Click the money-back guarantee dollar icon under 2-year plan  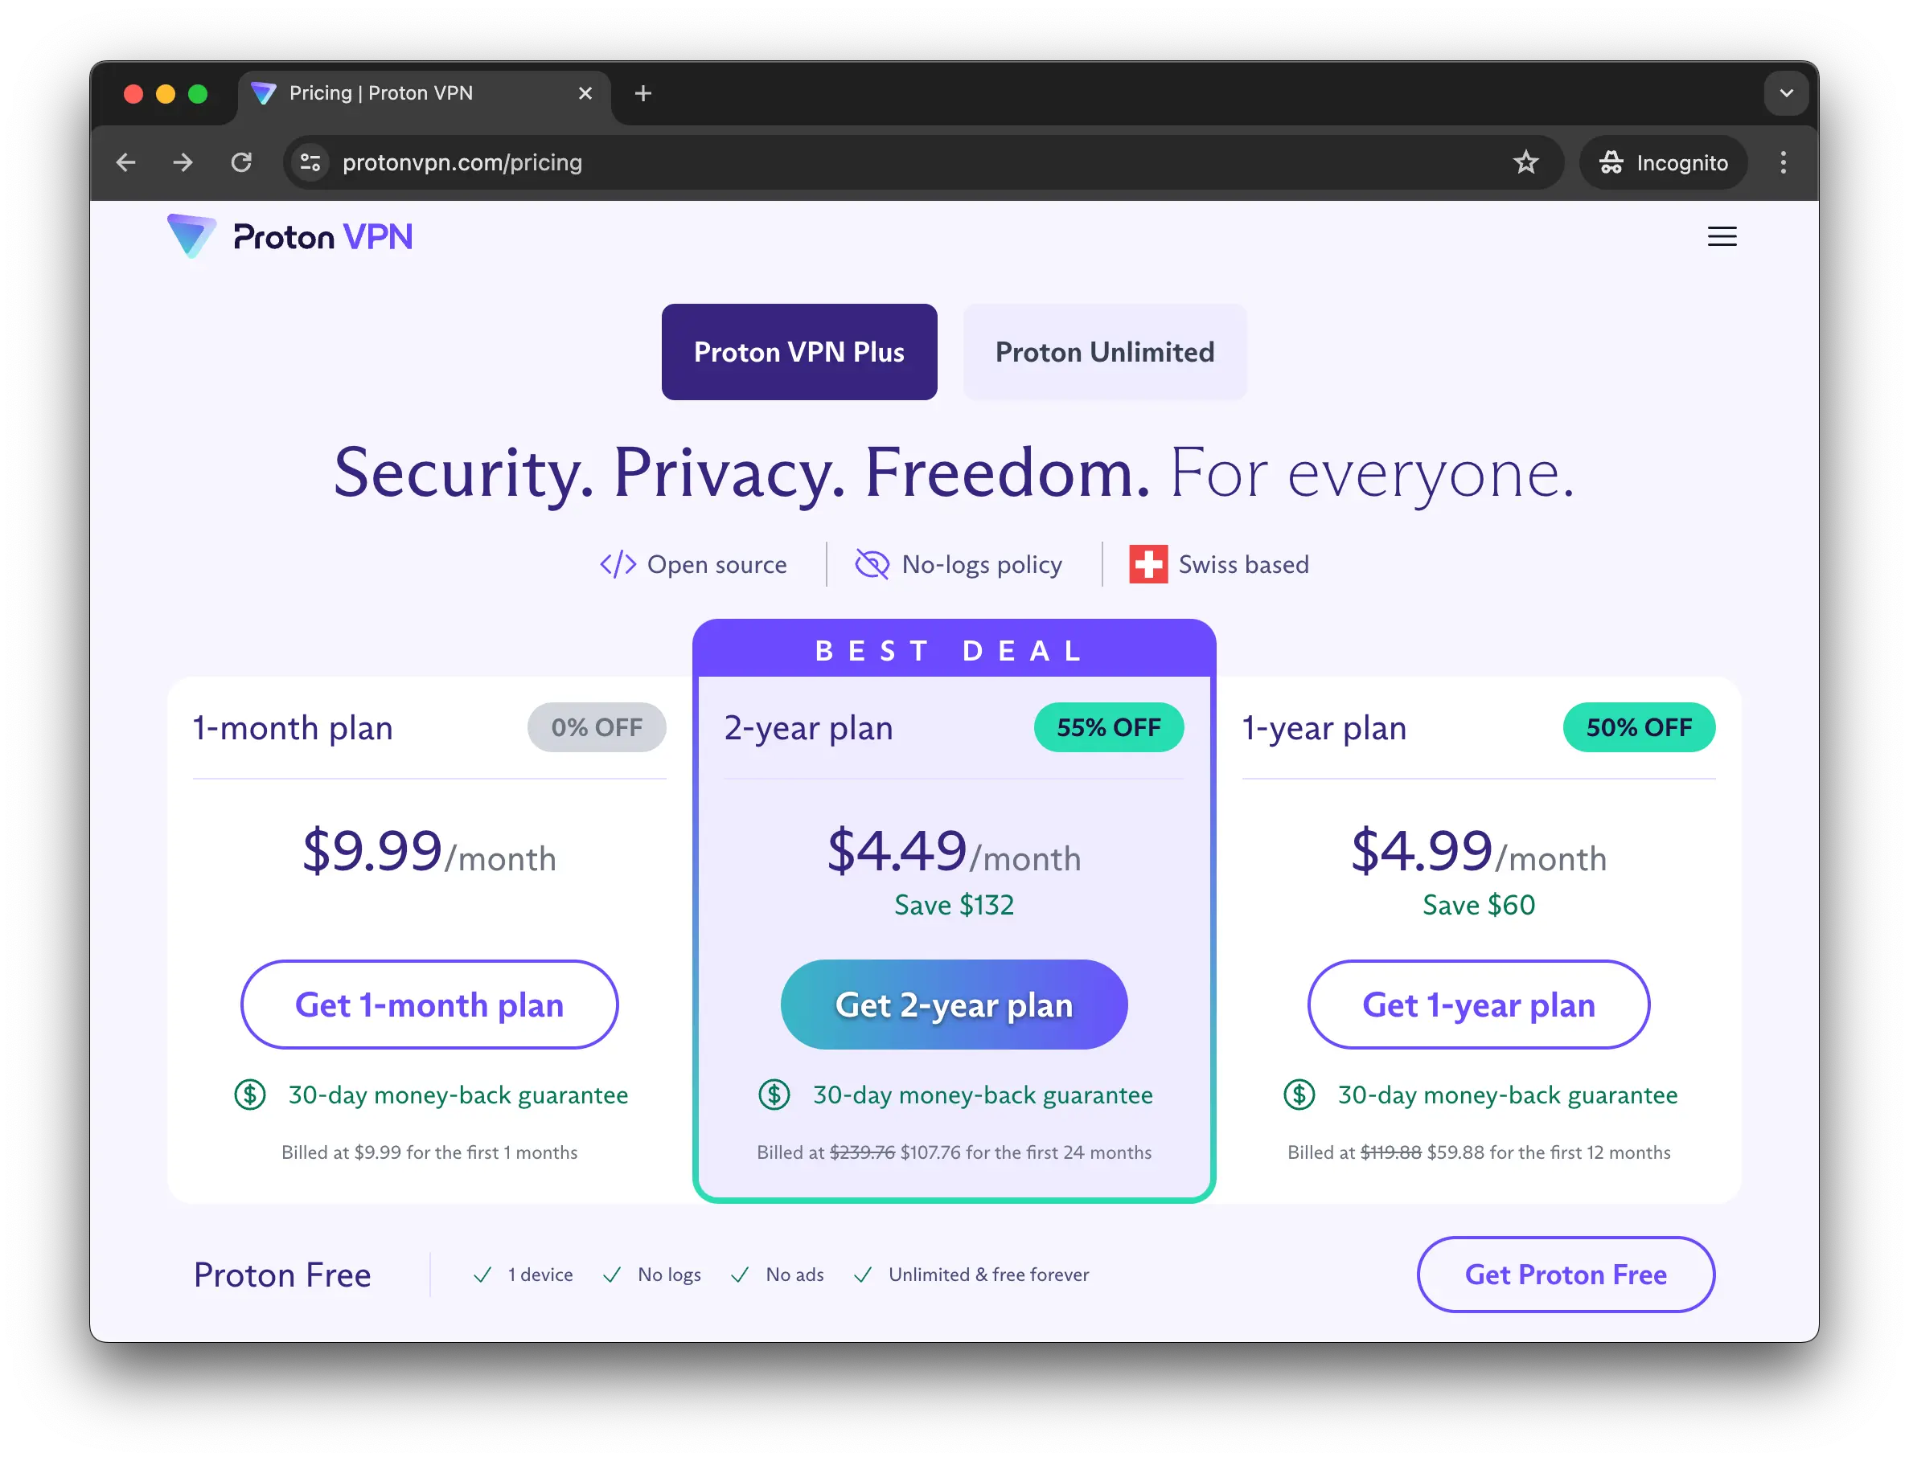coord(773,1094)
